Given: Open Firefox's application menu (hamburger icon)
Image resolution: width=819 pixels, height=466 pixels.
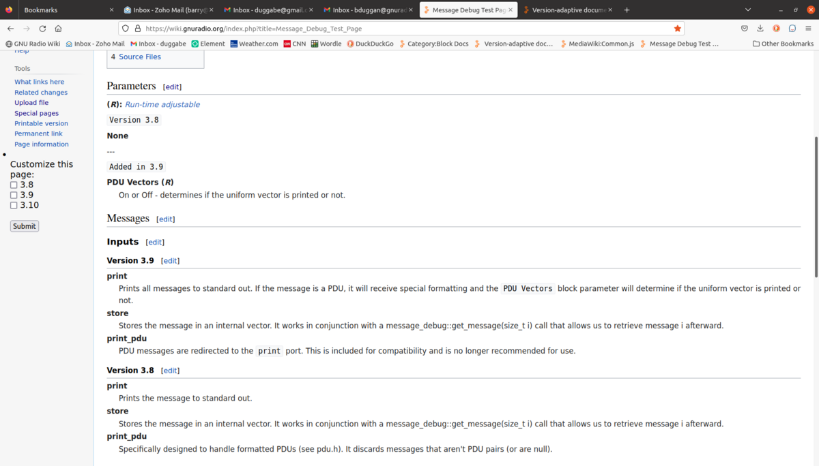Looking at the screenshot, I should [807, 29].
